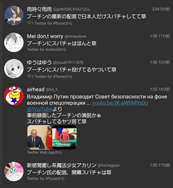The image size is (173, 188).
Task: Open the @hinayulove username handle
Action: (x=75, y=36)
